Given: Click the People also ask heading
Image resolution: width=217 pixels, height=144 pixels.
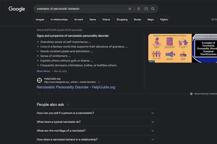Looking at the screenshot, I should click(50, 104).
